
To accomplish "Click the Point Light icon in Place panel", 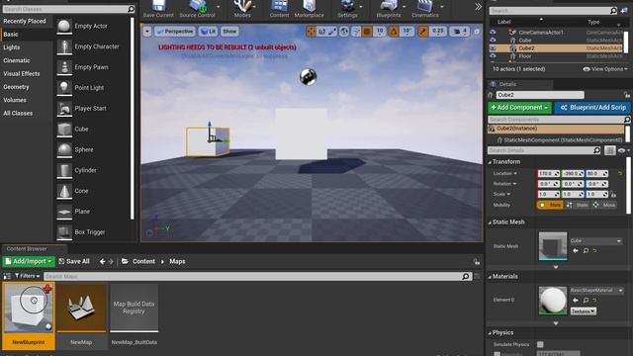I will click(x=63, y=88).
